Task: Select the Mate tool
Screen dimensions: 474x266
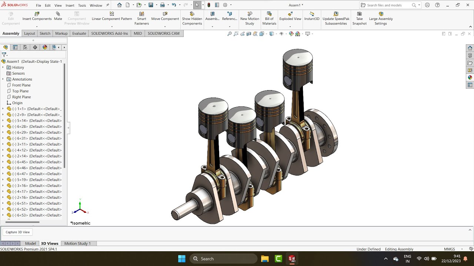Action: click(58, 17)
